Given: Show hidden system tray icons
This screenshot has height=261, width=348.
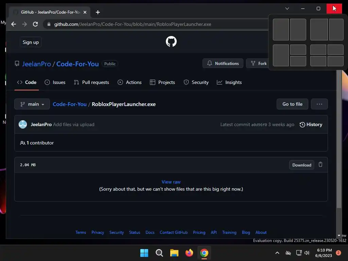Looking at the screenshot, I should [x=277, y=253].
